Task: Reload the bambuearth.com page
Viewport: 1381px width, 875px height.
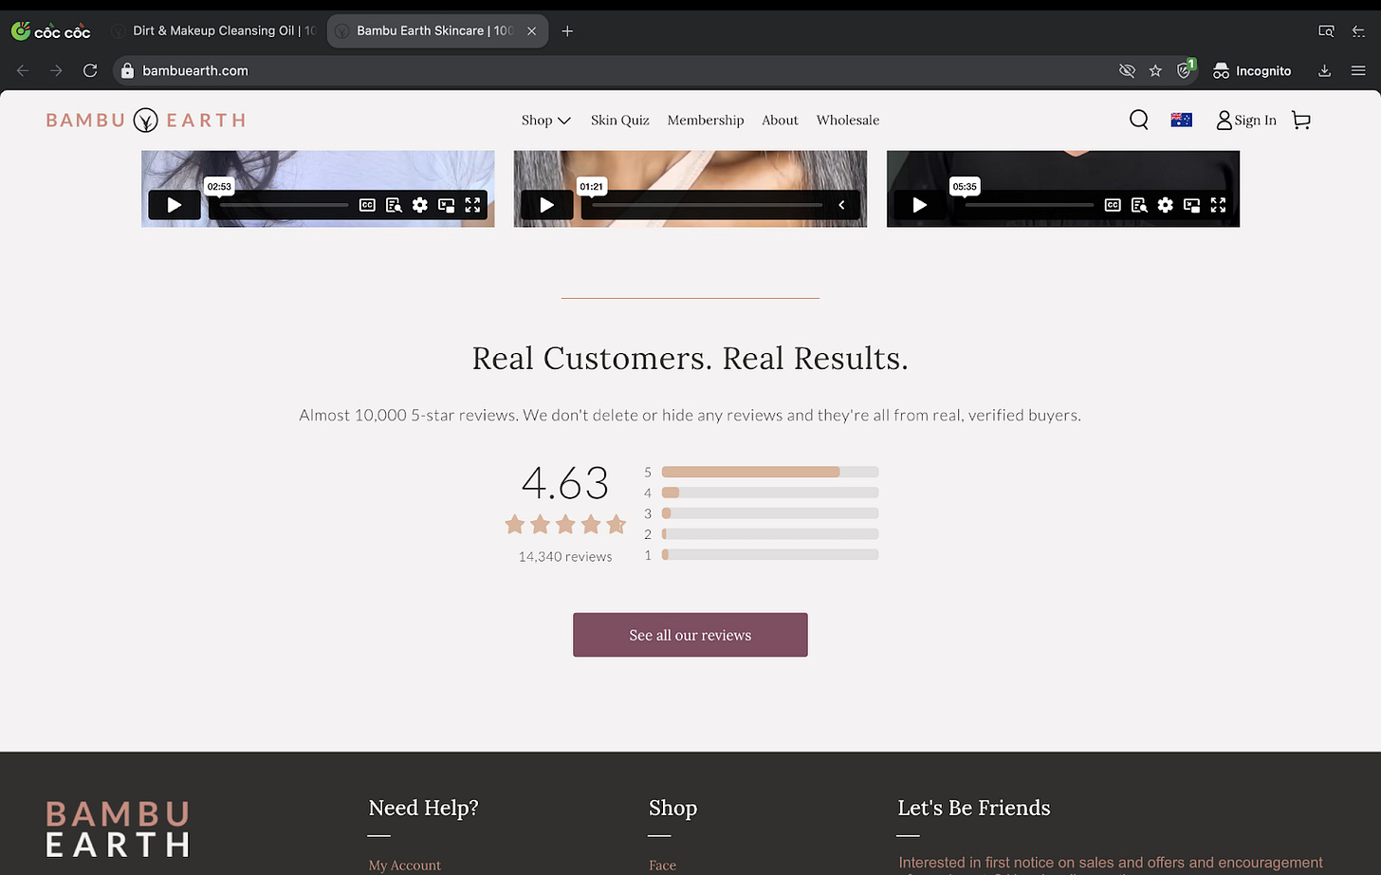Action: 90,70
